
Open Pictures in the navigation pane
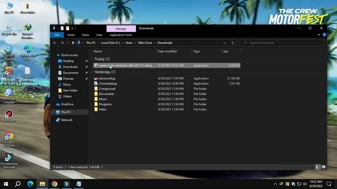68,79
